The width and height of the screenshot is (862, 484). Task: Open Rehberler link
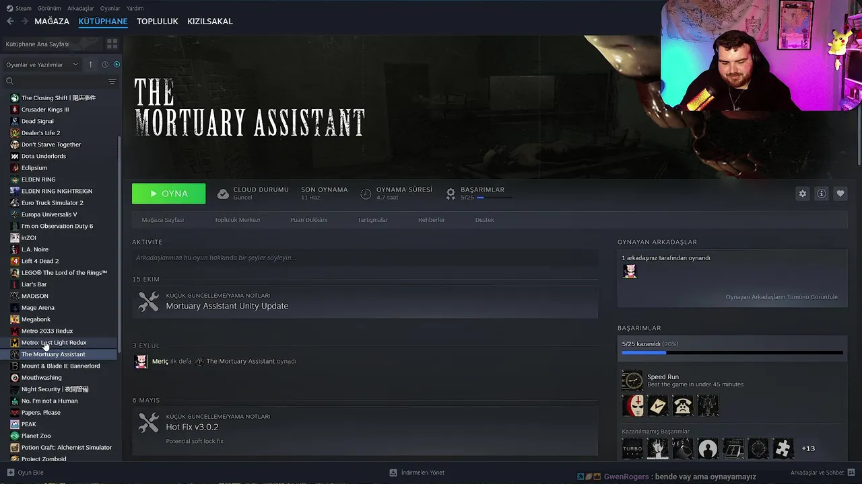coord(432,220)
